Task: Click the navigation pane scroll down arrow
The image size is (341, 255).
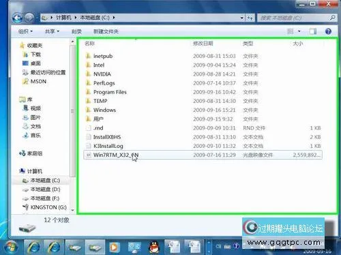Action: [73, 210]
